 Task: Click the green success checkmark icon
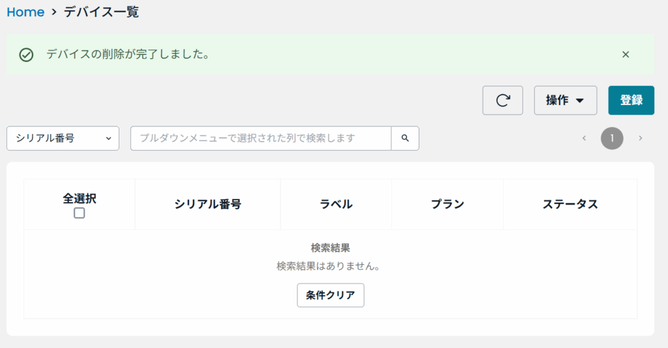(x=26, y=55)
